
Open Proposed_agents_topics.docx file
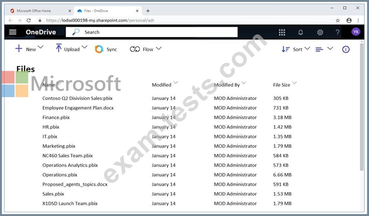tap(75, 184)
